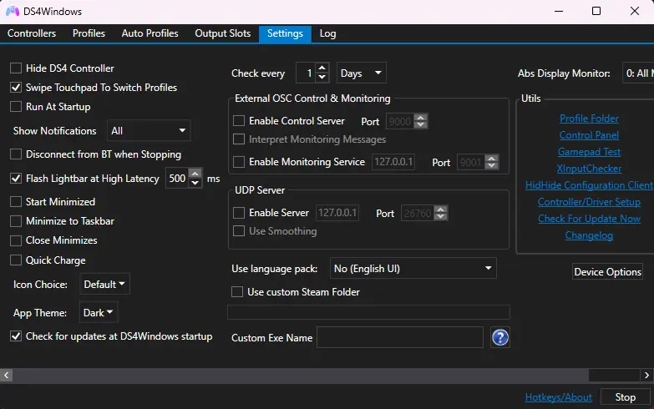Expand the Use language pack dropdown
The width and height of the screenshot is (654, 409).
coord(413,268)
